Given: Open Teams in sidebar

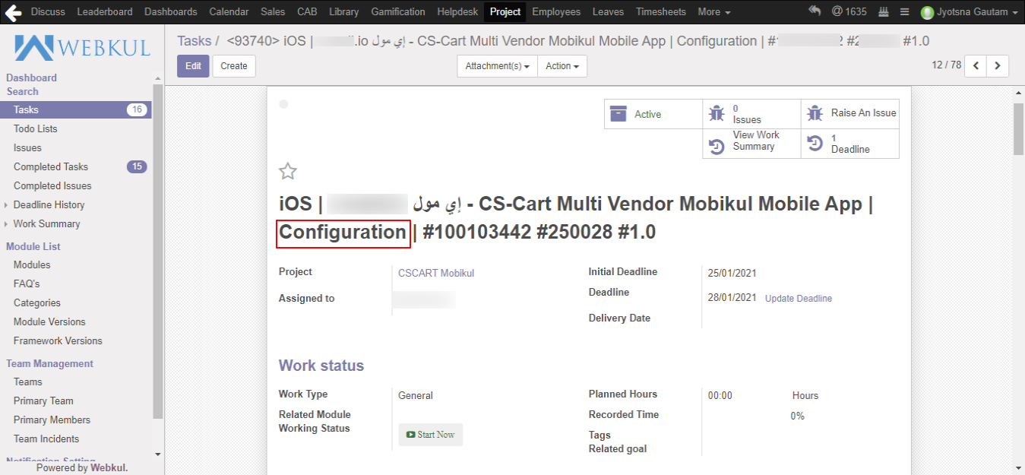Looking at the screenshot, I should point(28,382).
